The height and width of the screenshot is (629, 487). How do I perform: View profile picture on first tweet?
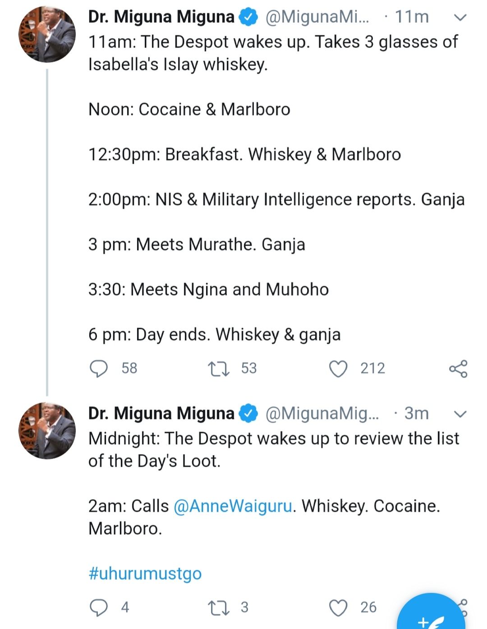tap(47, 34)
